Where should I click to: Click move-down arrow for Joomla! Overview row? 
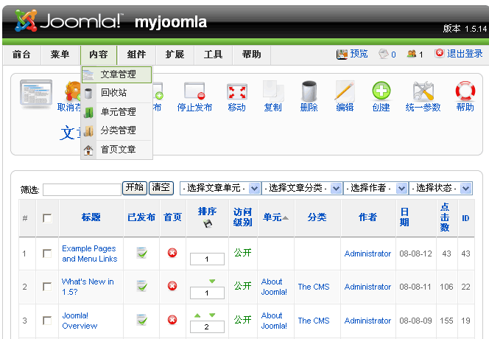click(212, 315)
